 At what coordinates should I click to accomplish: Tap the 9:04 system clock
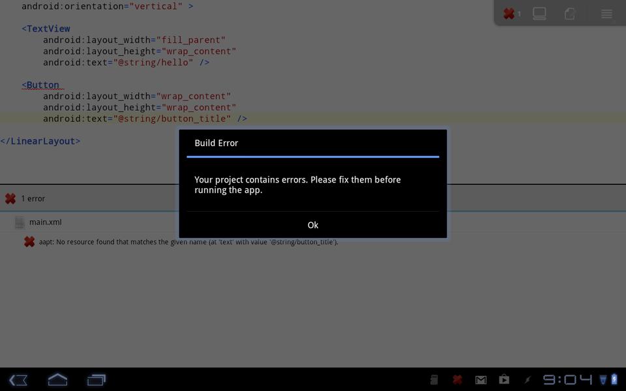tap(567, 379)
